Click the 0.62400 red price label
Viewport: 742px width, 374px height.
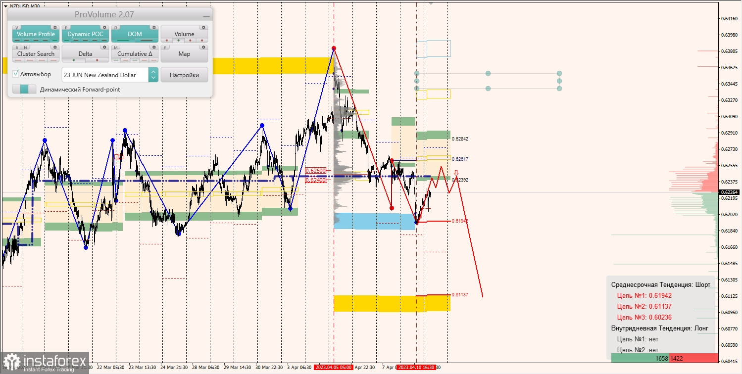tap(316, 180)
